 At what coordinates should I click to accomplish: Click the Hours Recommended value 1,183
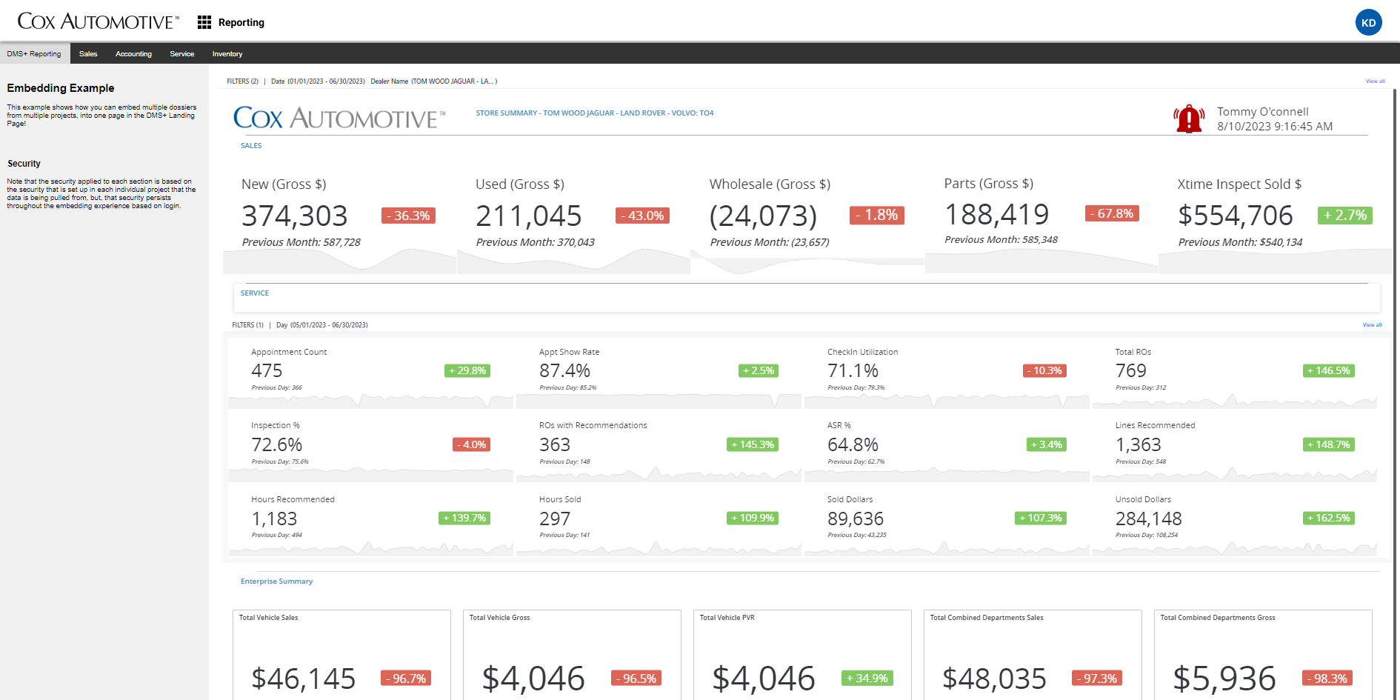(274, 519)
